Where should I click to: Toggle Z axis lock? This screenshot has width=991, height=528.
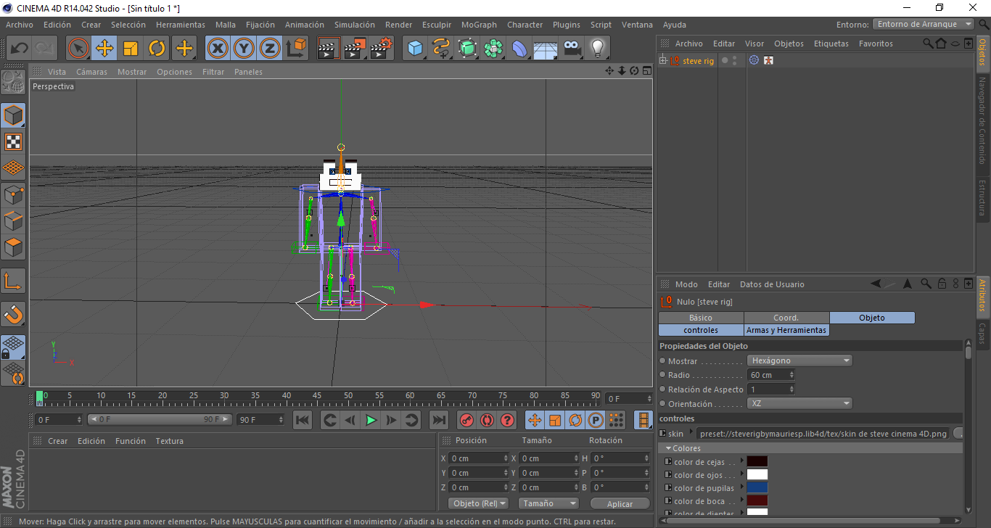coord(270,49)
